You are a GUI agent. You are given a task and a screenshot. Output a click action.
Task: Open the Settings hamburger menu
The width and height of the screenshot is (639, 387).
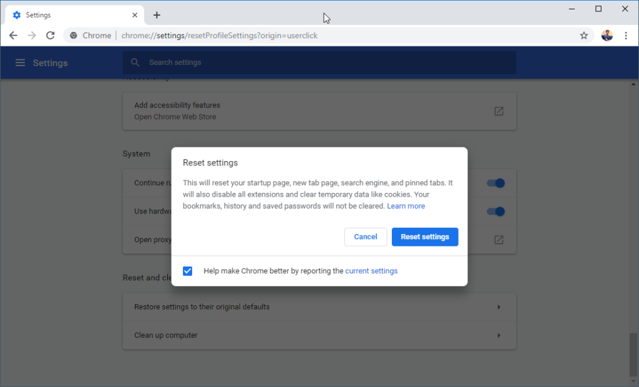(x=21, y=62)
